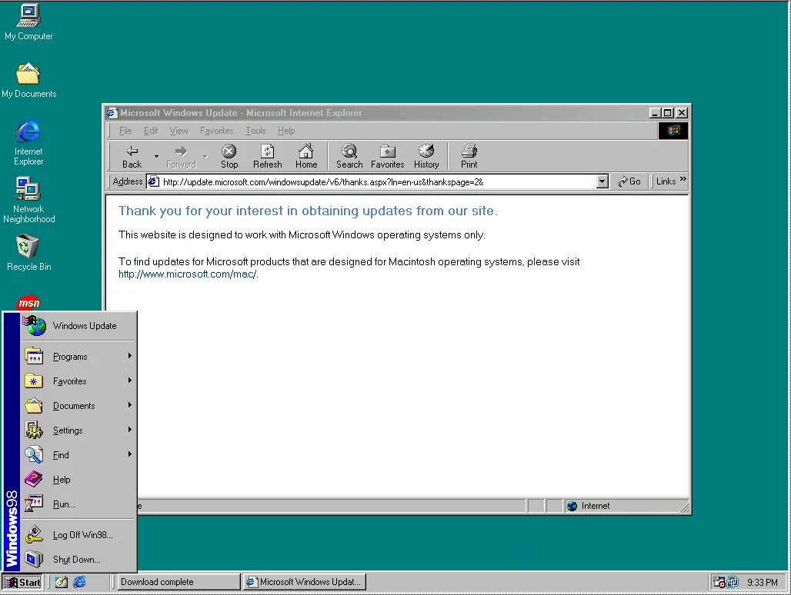This screenshot has width=791, height=595.
Task: Click the Task Scheduler tray icon
Action: (x=719, y=582)
